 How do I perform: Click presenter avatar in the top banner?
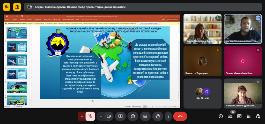click(x=30, y=7)
